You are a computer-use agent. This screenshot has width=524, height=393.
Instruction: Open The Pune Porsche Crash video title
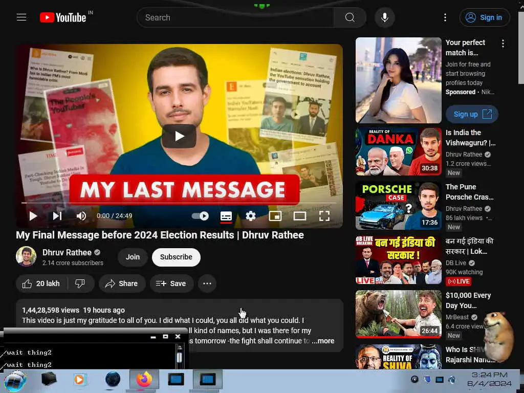[x=470, y=192]
